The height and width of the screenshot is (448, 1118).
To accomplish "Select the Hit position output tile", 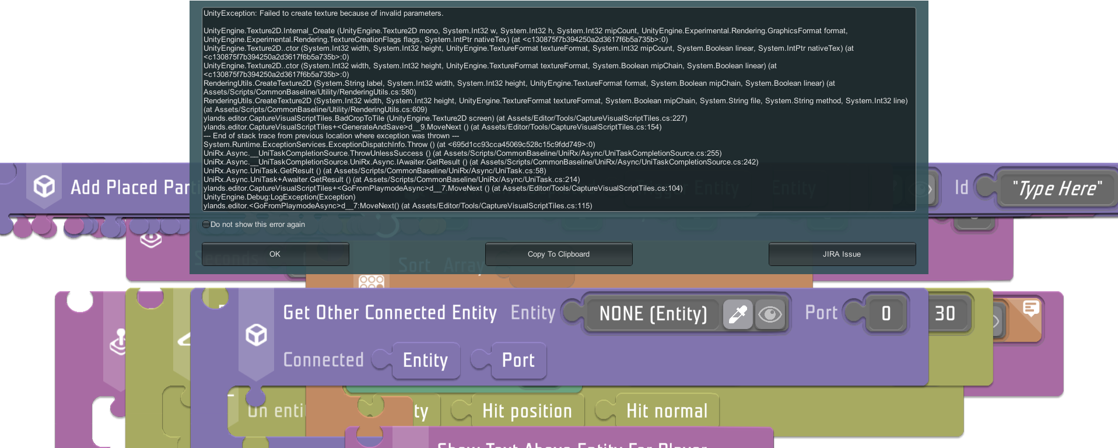I will click(527, 411).
